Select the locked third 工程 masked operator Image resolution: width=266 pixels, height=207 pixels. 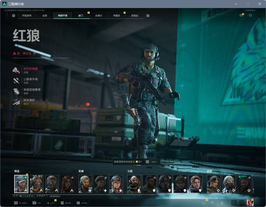165,184
